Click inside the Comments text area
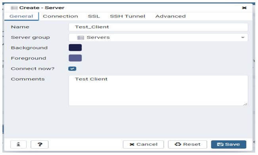The image size is (258, 155). pyautogui.click(x=158, y=90)
